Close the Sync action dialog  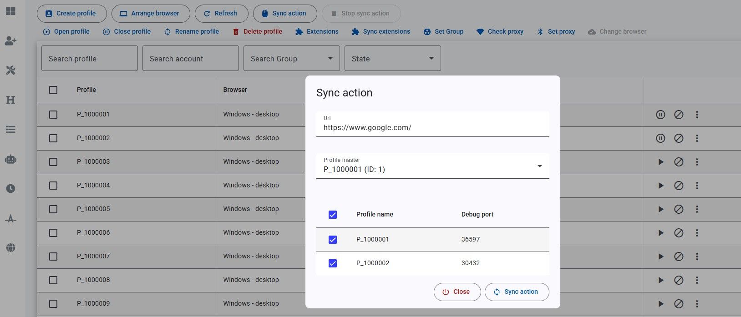[x=457, y=292]
